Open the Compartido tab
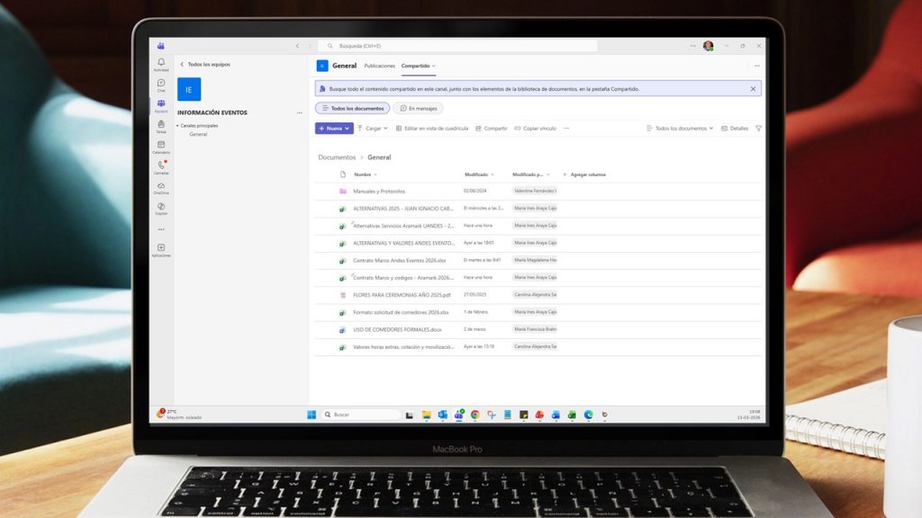Viewport: 922px width, 518px height. click(416, 66)
